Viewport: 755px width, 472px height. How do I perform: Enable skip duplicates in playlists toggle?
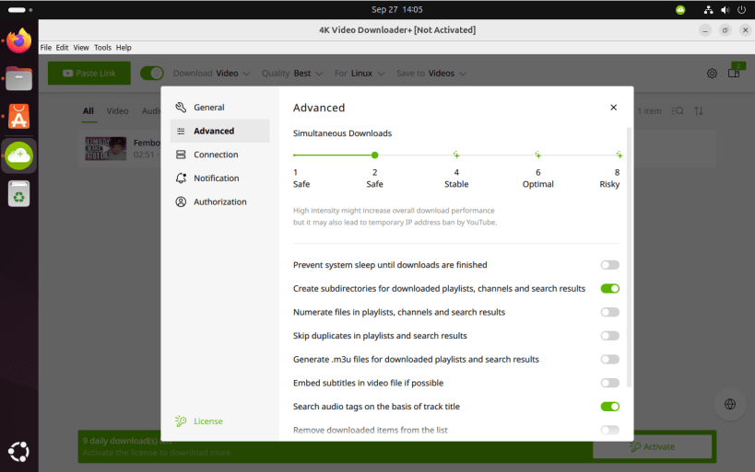point(609,336)
